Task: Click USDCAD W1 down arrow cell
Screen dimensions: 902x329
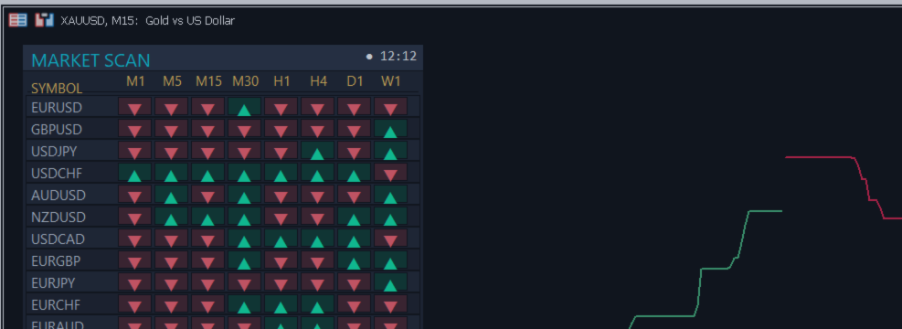Action: [390, 239]
